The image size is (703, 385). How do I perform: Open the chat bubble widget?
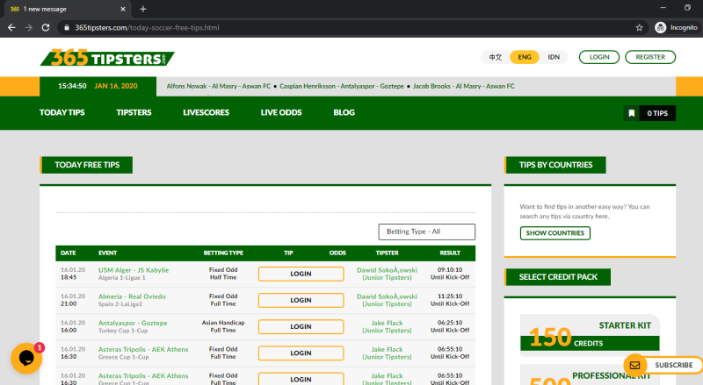(26, 359)
